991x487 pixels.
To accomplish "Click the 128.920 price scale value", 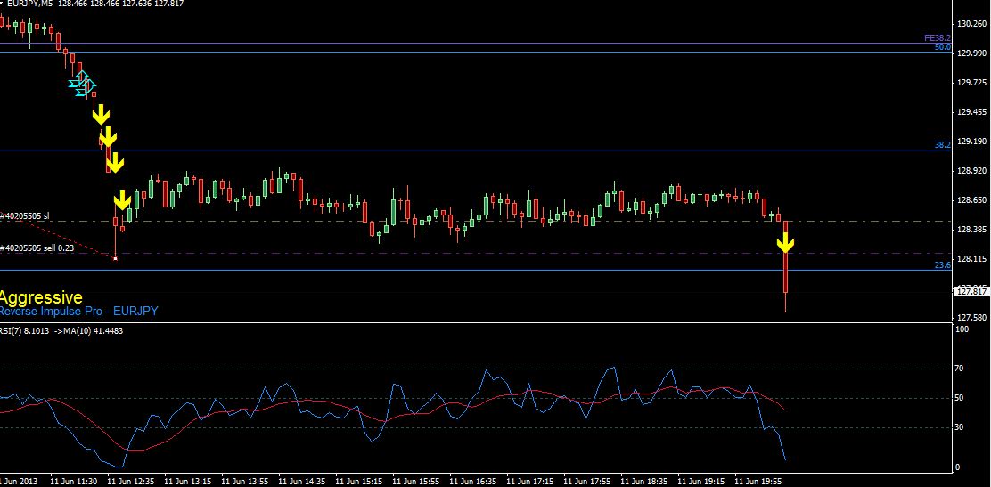I will pyautogui.click(x=972, y=171).
